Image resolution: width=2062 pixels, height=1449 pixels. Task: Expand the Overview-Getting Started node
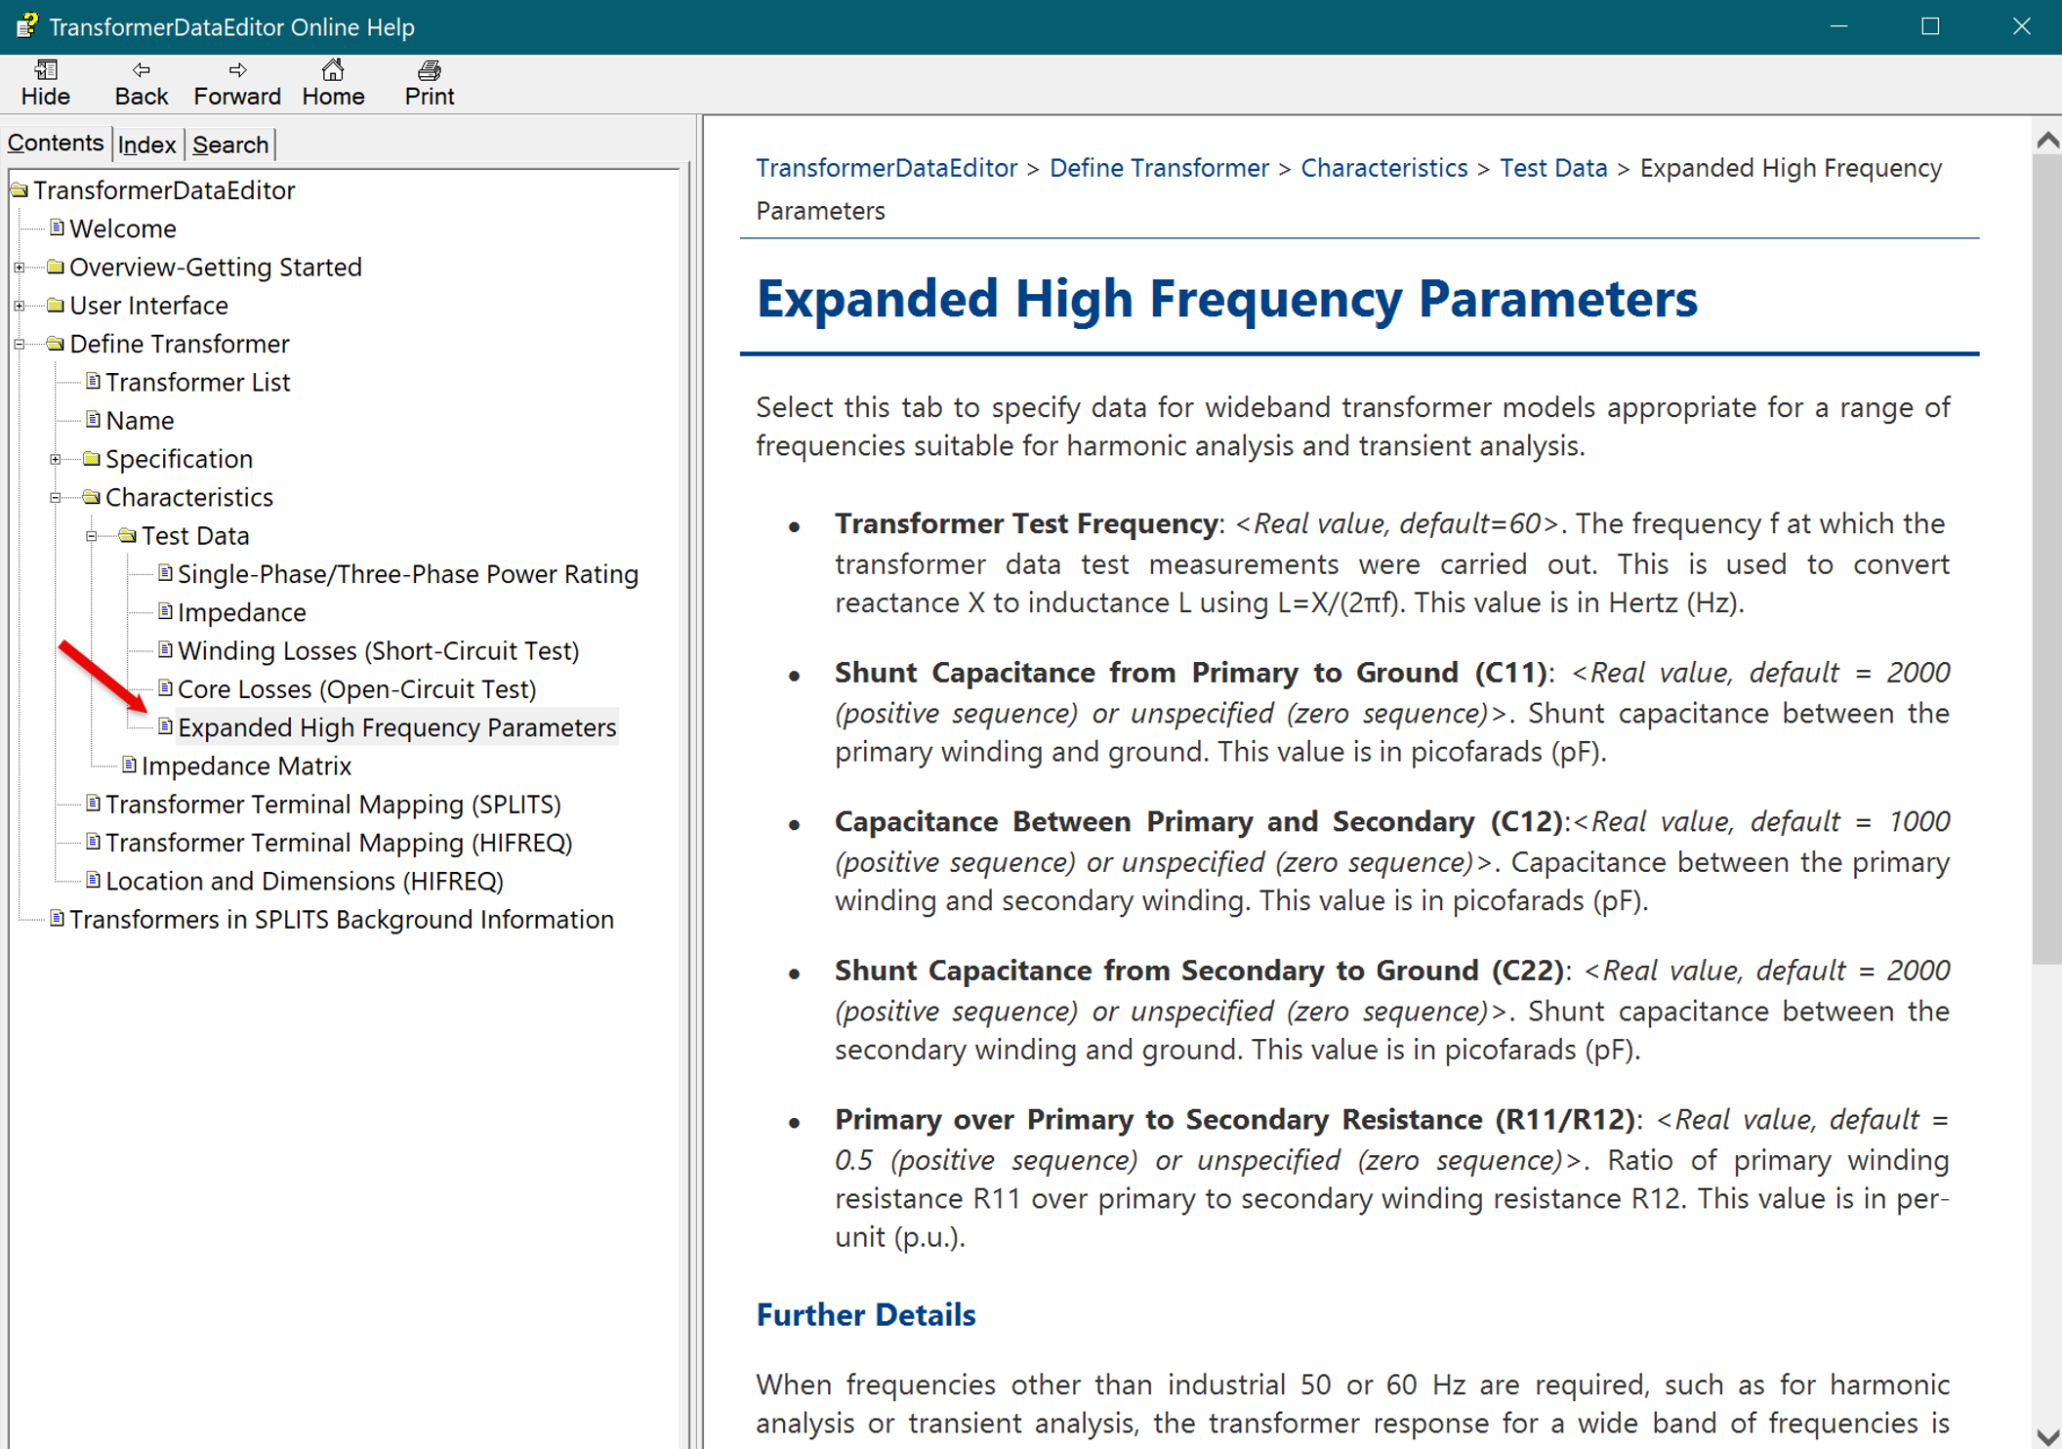tap(20, 267)
